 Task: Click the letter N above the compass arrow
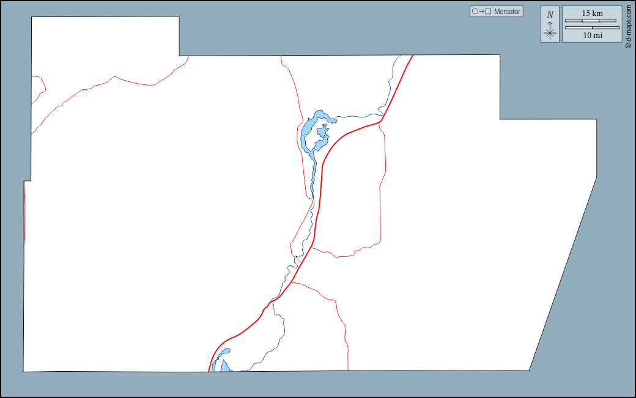(x=550, y=15)
